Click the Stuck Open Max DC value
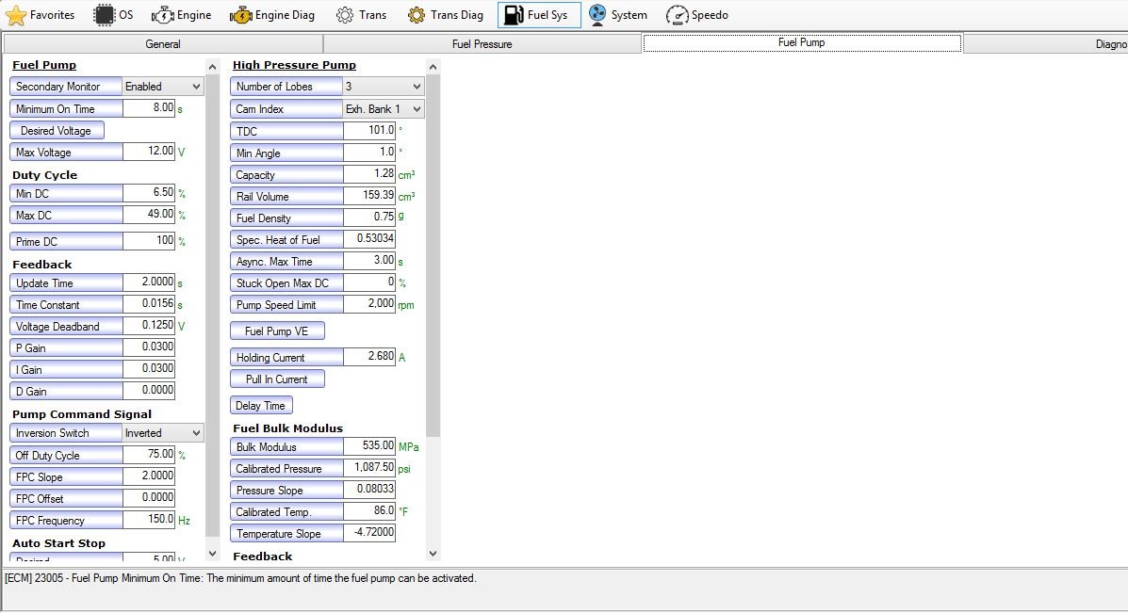Viewport: 1128px width, 613px height. click(369, 282)
